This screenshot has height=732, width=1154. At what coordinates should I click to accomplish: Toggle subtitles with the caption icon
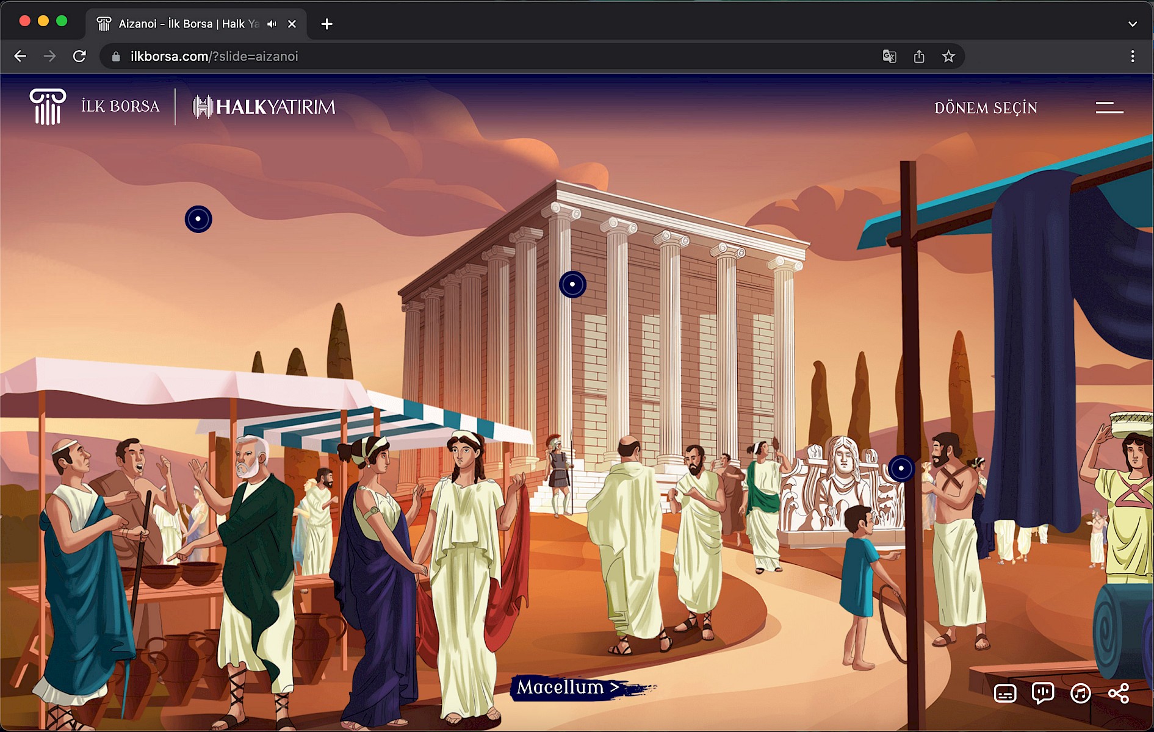1004,694
